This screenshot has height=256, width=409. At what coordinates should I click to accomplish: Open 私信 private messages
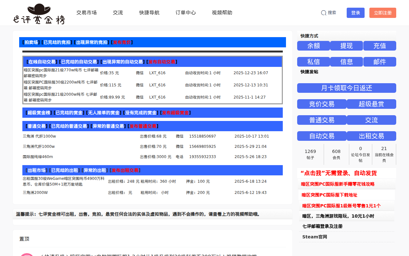pyautogui.click(x=313, y=61)
